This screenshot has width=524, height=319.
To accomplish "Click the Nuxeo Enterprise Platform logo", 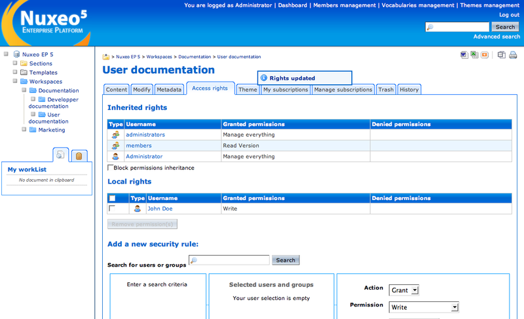I will [x=47, y=23].
